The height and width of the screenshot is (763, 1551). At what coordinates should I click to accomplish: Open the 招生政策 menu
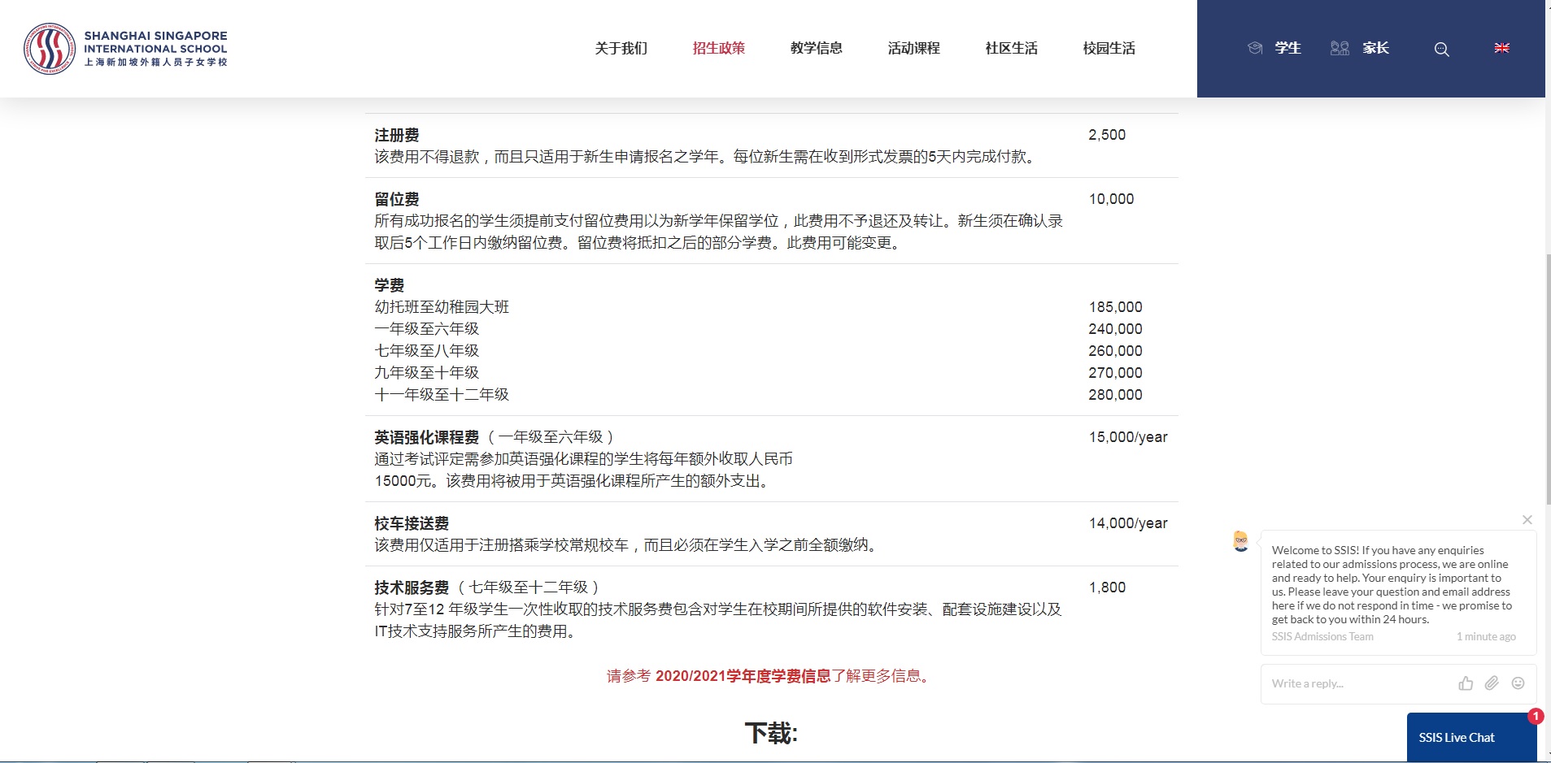(718, 49)
